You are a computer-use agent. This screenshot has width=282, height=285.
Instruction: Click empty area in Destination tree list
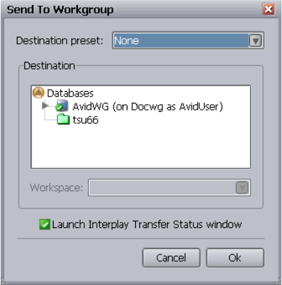pos(141,147)
